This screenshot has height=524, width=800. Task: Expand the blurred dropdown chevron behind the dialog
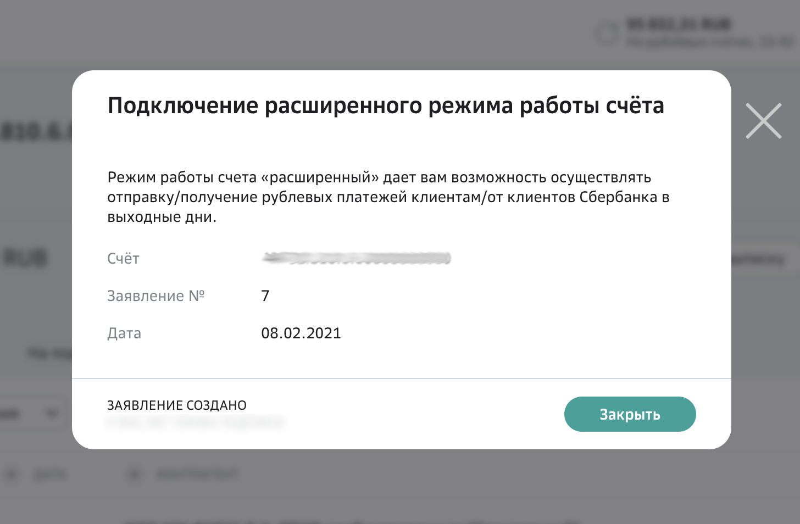coord(52,413)
